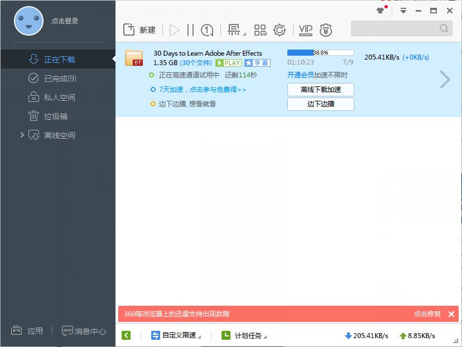
Task: Open 消息中心 message center
Action: pos(84,331)
